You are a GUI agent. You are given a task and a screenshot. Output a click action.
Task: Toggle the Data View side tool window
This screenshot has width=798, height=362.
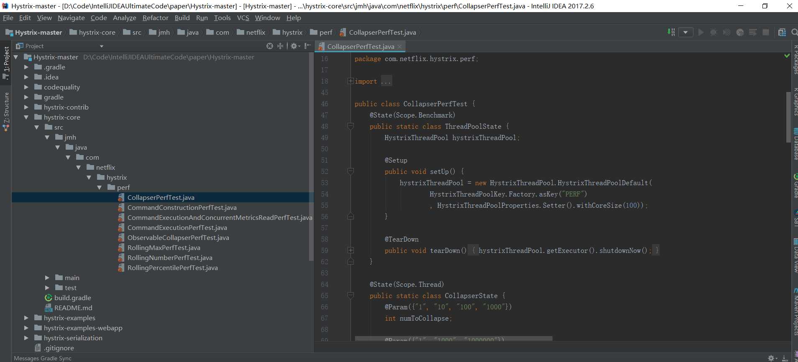coord(795,255)
